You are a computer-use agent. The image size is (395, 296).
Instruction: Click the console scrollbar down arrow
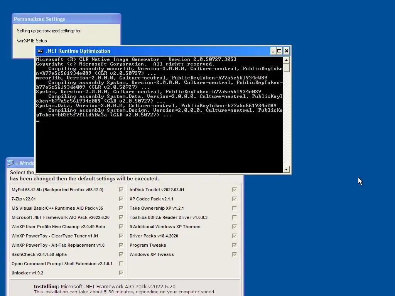pos(286,170)
